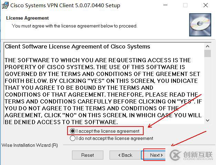The height and width of the screenshot is (165, 216).
Task: Click the scrollbar up arrow in the license box
Action: pyautogui.click(x=208, y=46)
